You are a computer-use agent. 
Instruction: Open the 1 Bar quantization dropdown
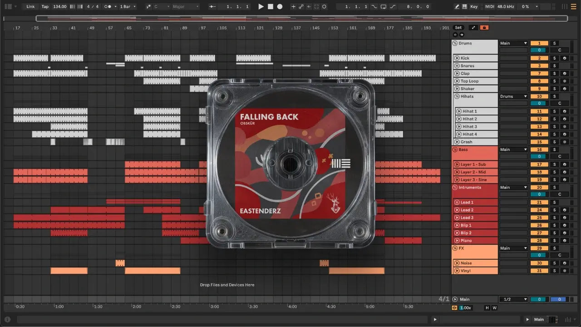(x=128, y=7)
